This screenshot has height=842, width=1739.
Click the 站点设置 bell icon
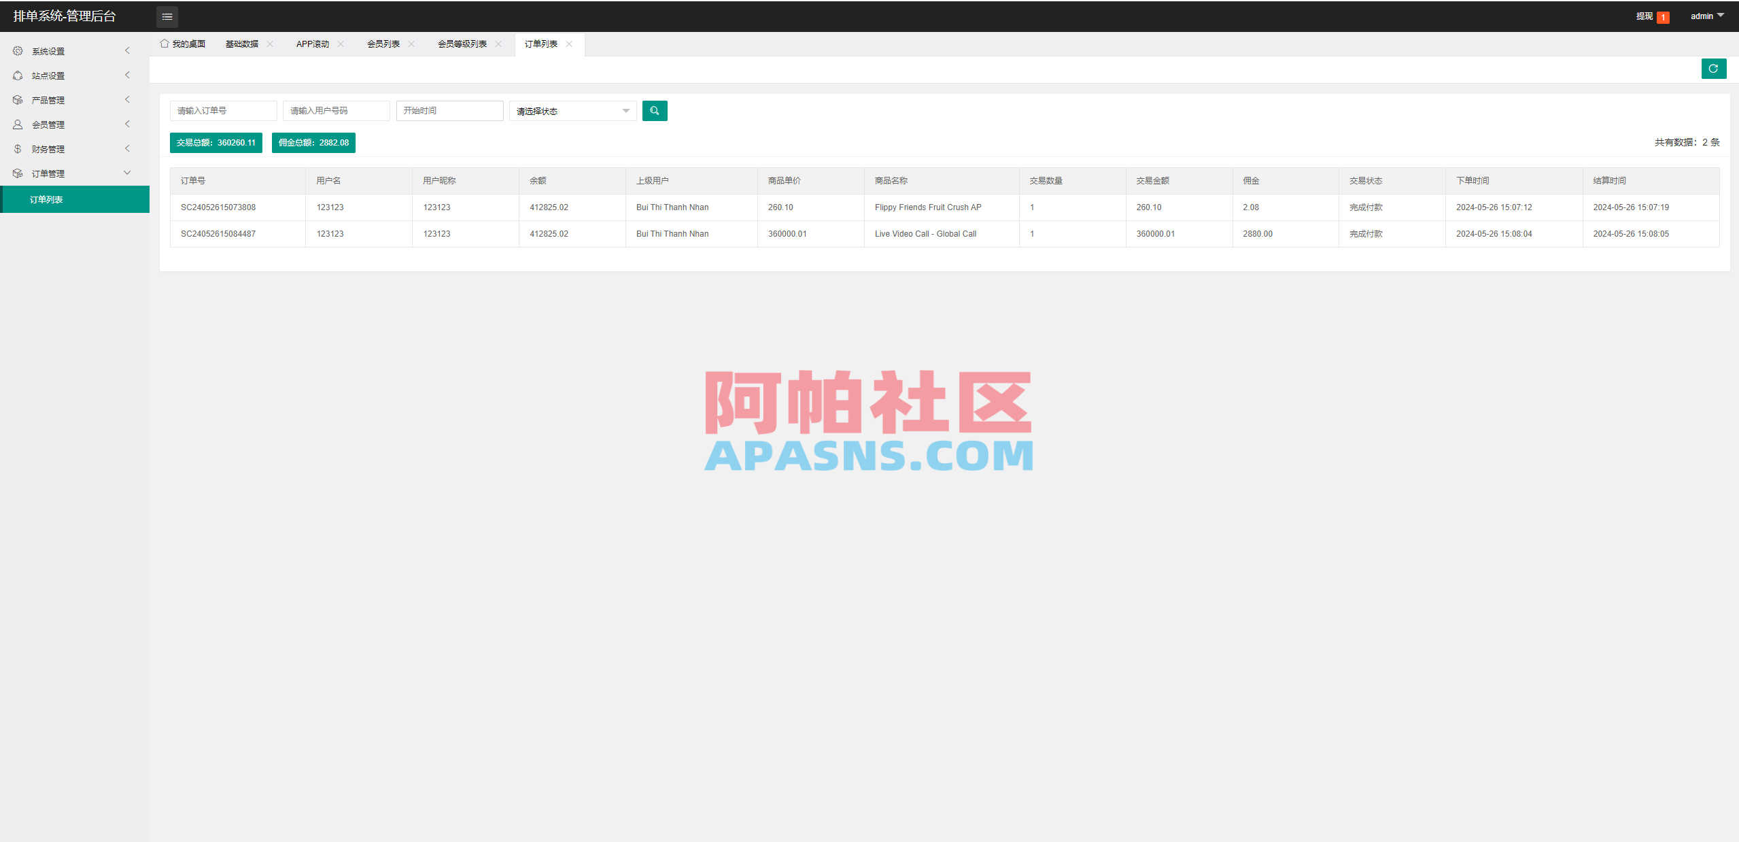pos(18,75)
